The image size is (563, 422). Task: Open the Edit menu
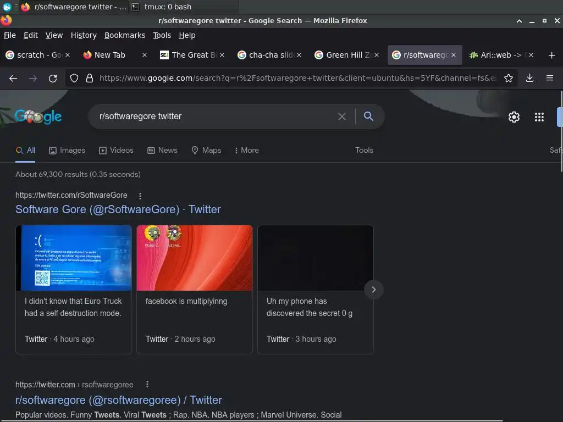click(x=31, y=35)
